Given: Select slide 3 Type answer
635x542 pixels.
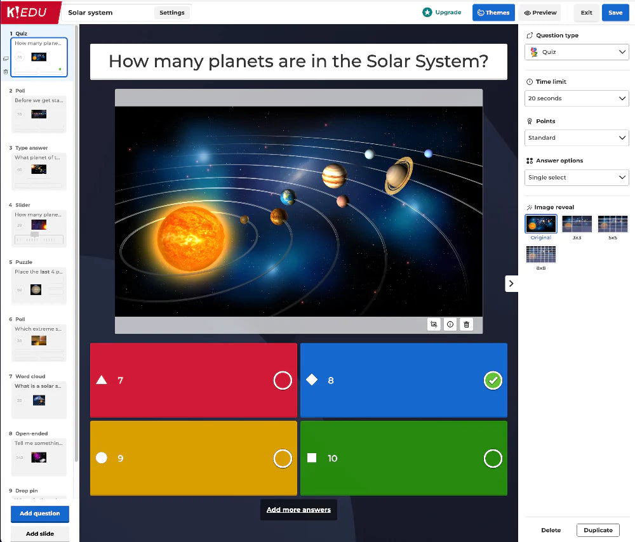Looking at the screenshot, I should (39, 169).
